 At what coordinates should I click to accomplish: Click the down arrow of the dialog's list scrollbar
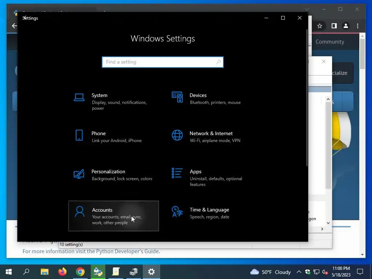pyautogui.click(x=328, y=223)
